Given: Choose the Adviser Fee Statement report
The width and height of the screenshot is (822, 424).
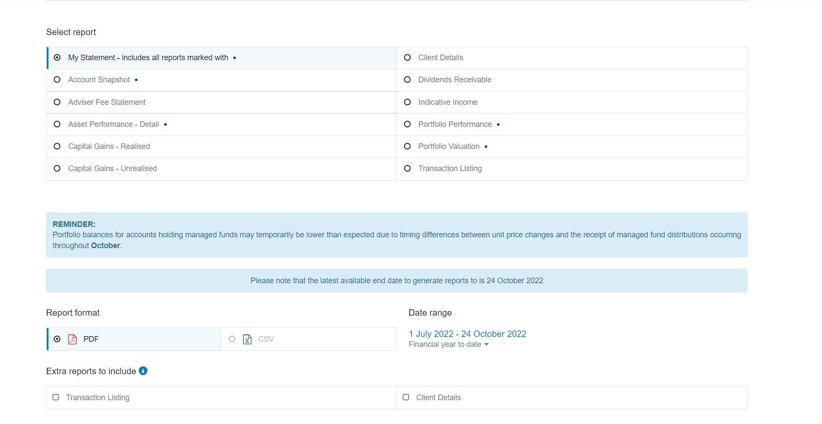Looking at the screenshot, I should coord(57,102).
